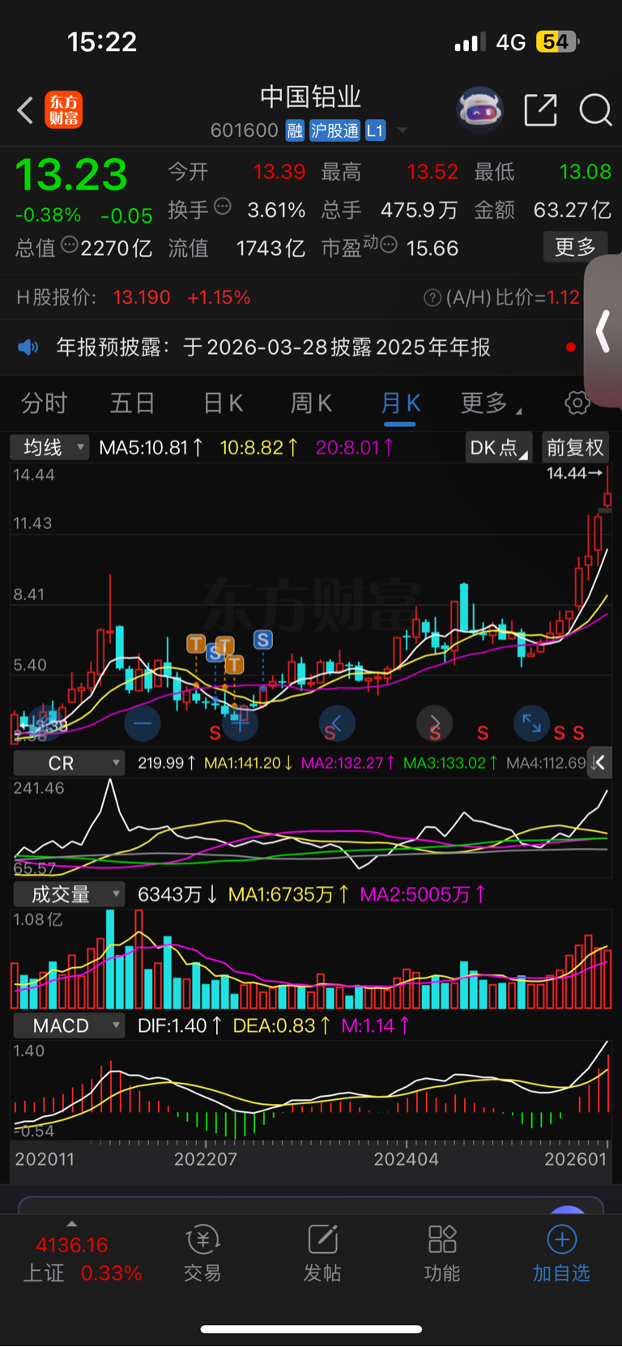Toggle the DK点 signal option

point(498,448)
